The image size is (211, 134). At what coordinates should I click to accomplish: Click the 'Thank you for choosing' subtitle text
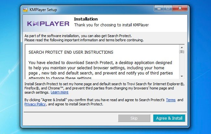[111, 25]
